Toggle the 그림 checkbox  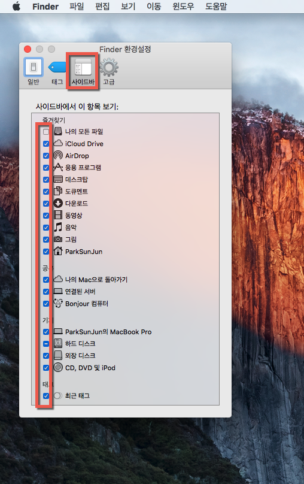[46, 240]
